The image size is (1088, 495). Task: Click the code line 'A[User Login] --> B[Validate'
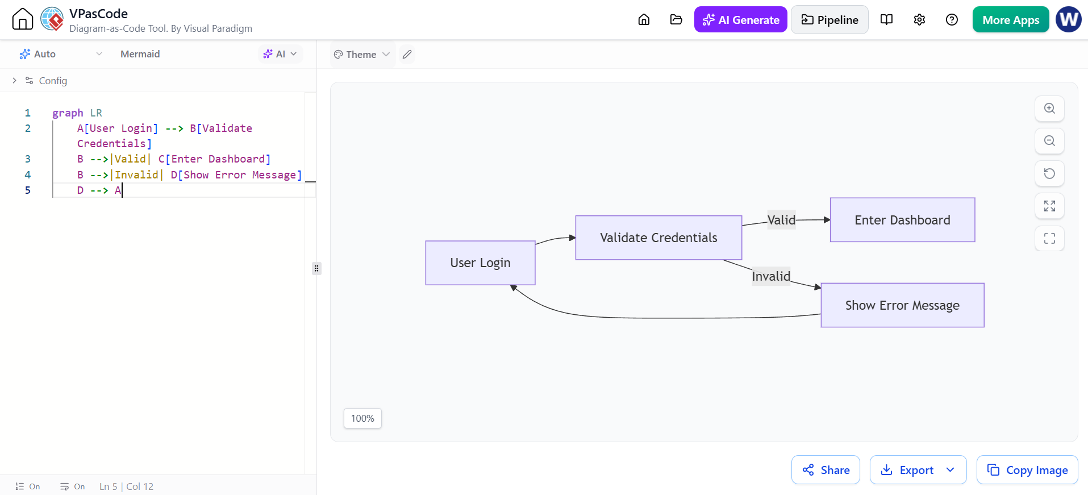165,128
